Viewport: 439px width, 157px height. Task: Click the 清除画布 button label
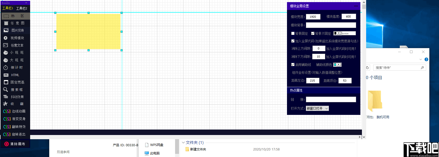[18, 144]
